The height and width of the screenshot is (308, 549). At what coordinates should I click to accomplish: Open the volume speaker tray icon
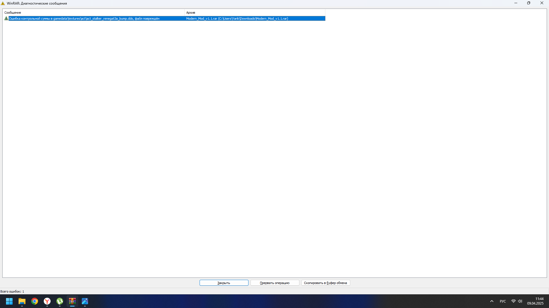coord(520,301)
